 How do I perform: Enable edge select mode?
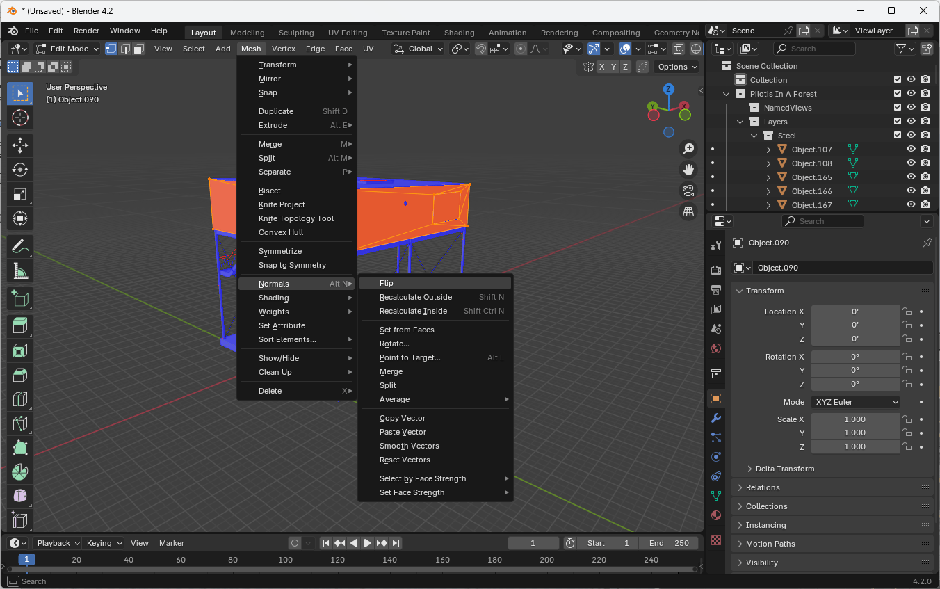[x=125, y=49]
